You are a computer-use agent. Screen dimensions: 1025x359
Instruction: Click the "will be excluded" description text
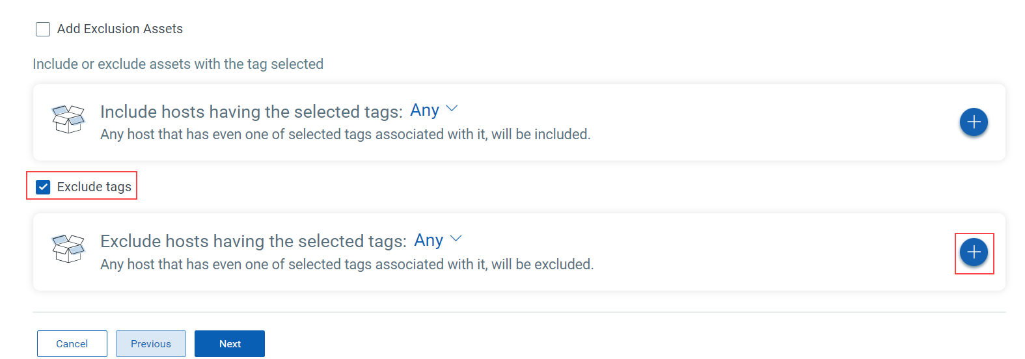pos(347,265)
